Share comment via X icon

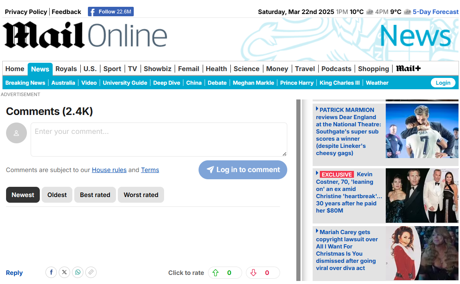(64, 272)
